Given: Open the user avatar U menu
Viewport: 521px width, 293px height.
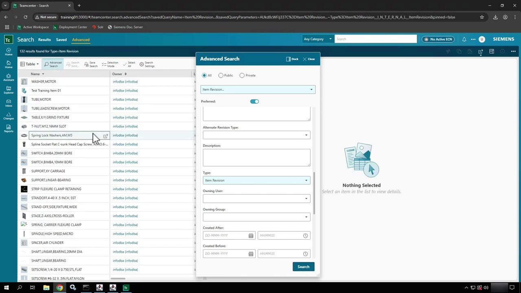Looking at the screenshot, I should coord(482,39).
